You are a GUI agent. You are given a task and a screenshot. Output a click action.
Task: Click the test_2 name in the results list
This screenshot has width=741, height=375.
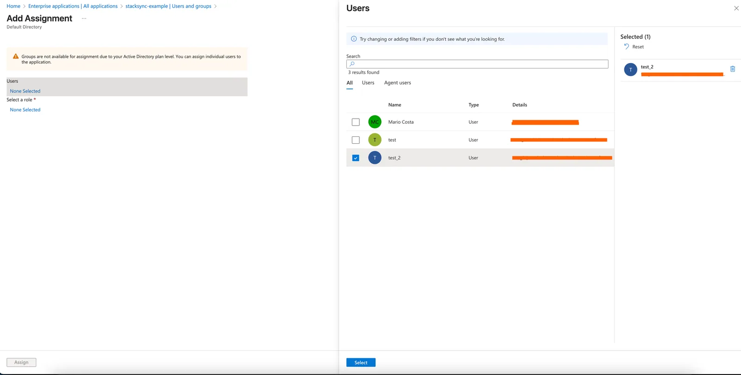point(394,158)
